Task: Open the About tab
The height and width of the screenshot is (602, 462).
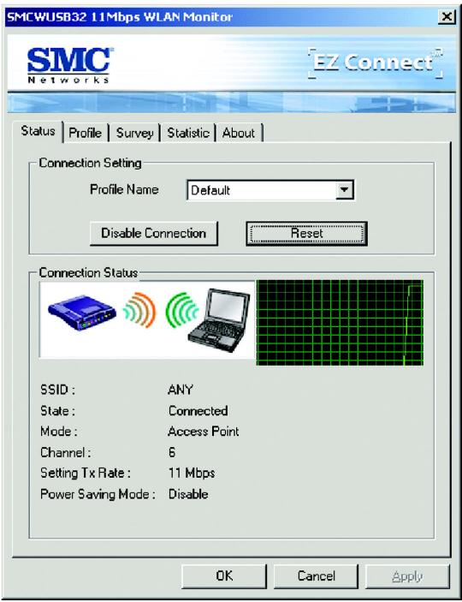Action: pos(239,134)
